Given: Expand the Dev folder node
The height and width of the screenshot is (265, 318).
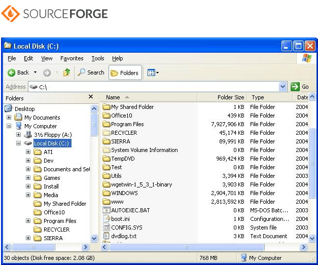Looking at the screenshot, I should coord(28,161).
